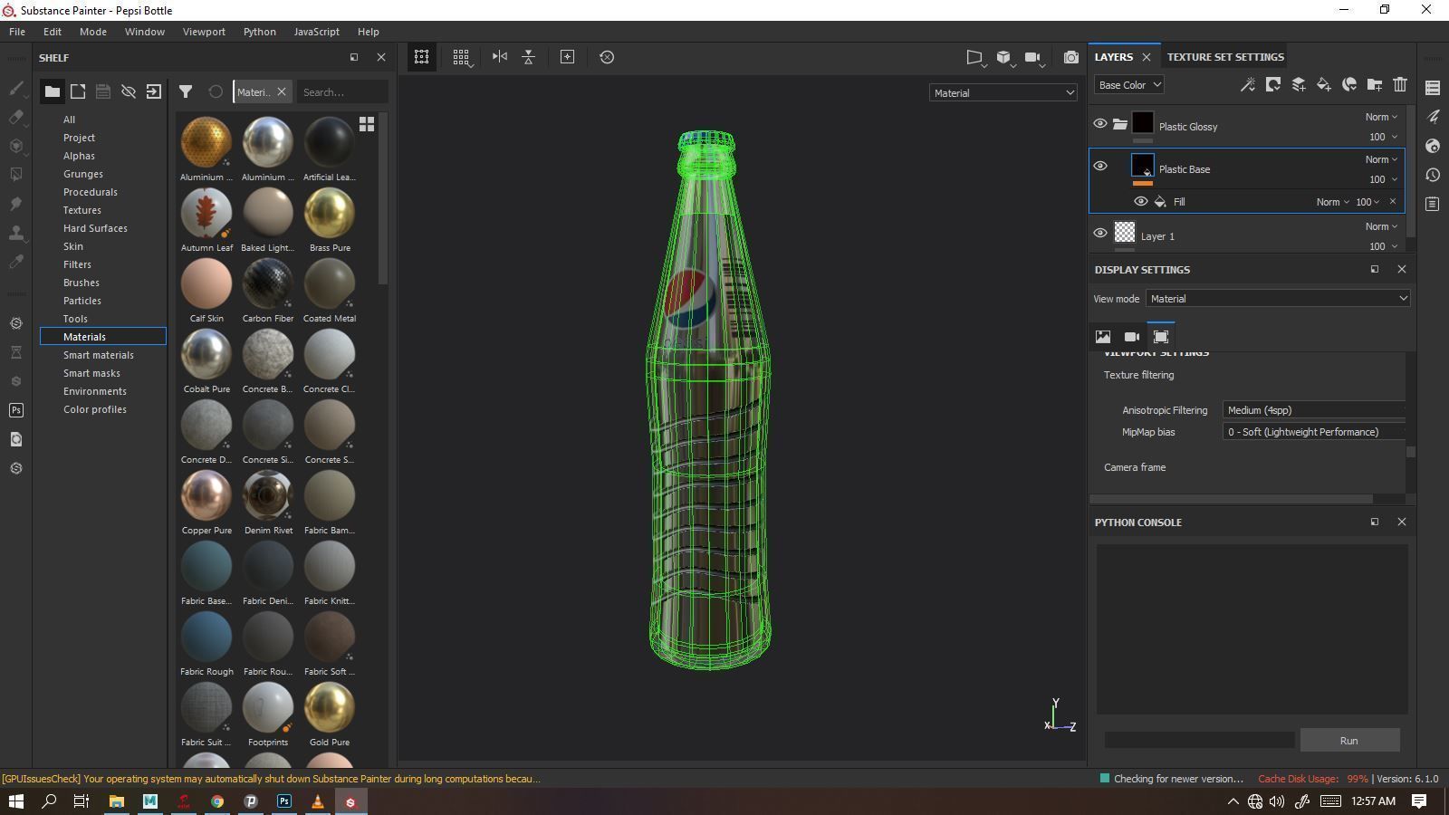Adjust the Plastic Glossy opacity slider
Screen dimensions: 1449x815
[x=1382, y=137]
